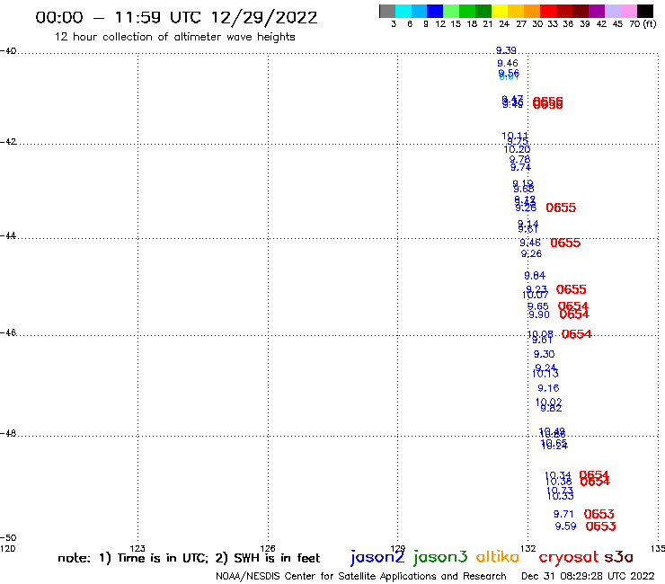This screenshot has width=665, height=584.
Task: Click the wave height value 9.39
Action: coord(506,50)
